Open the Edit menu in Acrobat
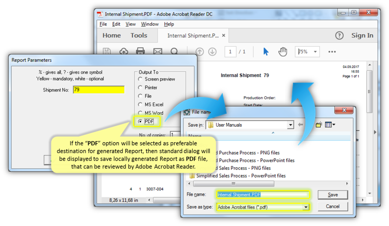 click(x=116, y=24)
